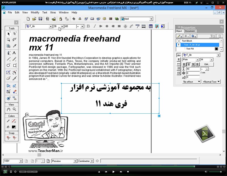Click the KMPlayer video seek bar

(113, 167)
